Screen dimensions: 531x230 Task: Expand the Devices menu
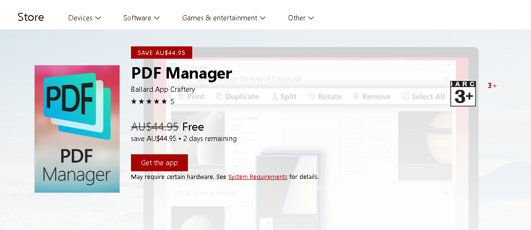tap(84, 18)
